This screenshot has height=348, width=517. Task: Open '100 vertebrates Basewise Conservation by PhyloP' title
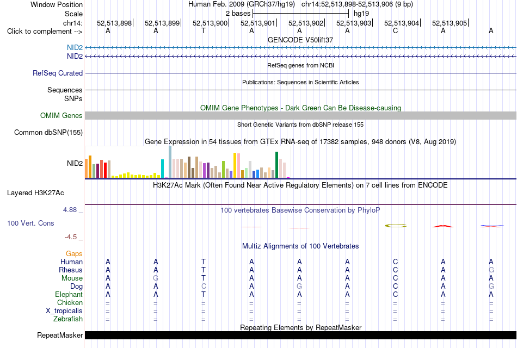[300, 210]
